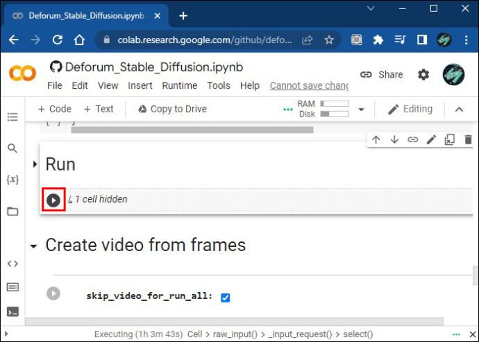
Task: Open the browser extensions puzzle icon
Action: click(x=378, y=40)
